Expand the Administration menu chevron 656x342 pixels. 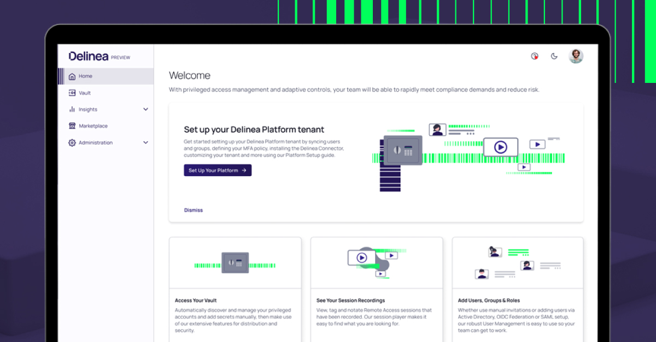pyautogui.click(x=145, y=142)
